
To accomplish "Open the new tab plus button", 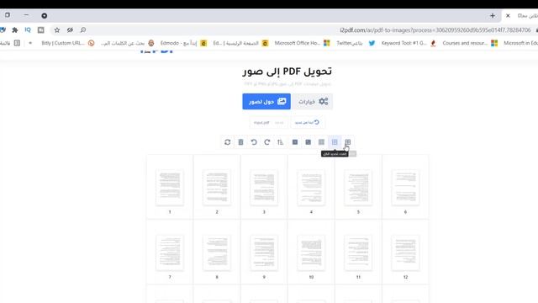I will point(493,16).
